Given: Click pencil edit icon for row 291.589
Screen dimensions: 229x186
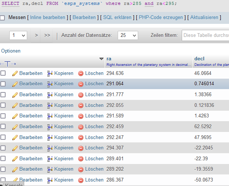Looking at the screenshot, I should [15, 116].
